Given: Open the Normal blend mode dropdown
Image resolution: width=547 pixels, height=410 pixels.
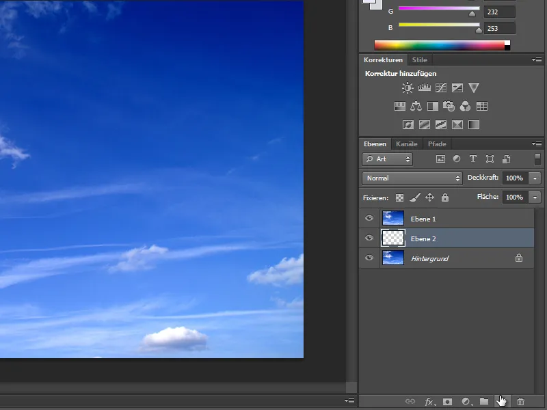Looking at the screenshot, I should (x=412, y=178).
